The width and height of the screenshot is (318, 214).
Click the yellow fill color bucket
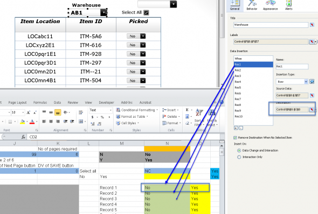[x=23, y=122]
